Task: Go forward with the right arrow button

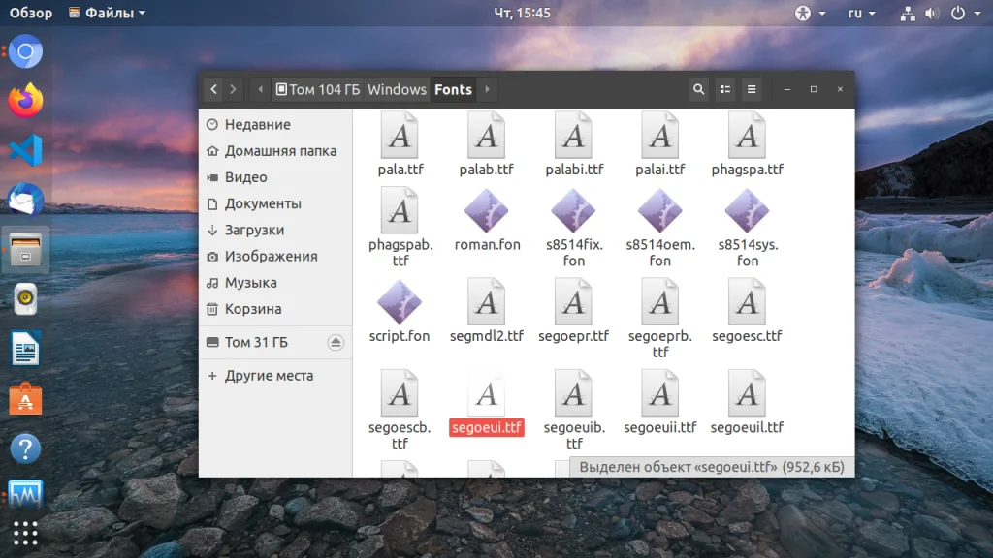Action: click(x=233, y=89)
